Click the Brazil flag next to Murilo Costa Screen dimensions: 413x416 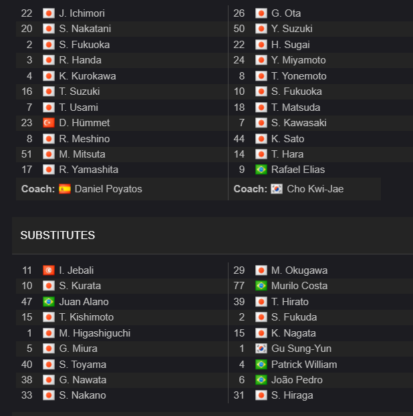point(261,286)
